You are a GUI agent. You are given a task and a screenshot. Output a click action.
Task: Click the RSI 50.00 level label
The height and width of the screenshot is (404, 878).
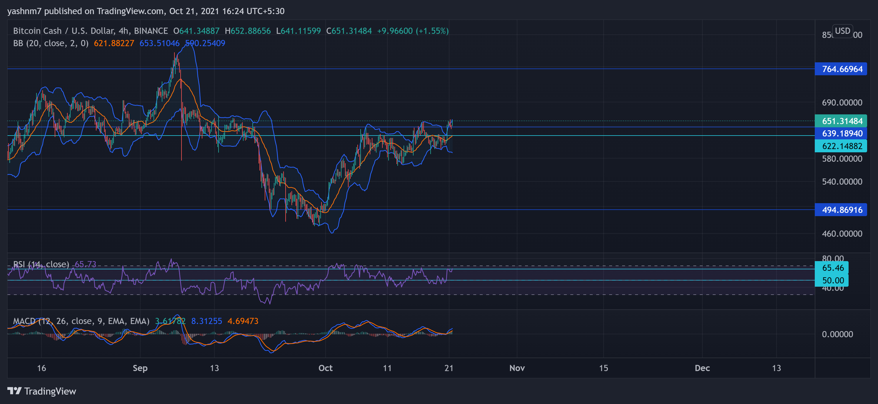tap(831, 280)
